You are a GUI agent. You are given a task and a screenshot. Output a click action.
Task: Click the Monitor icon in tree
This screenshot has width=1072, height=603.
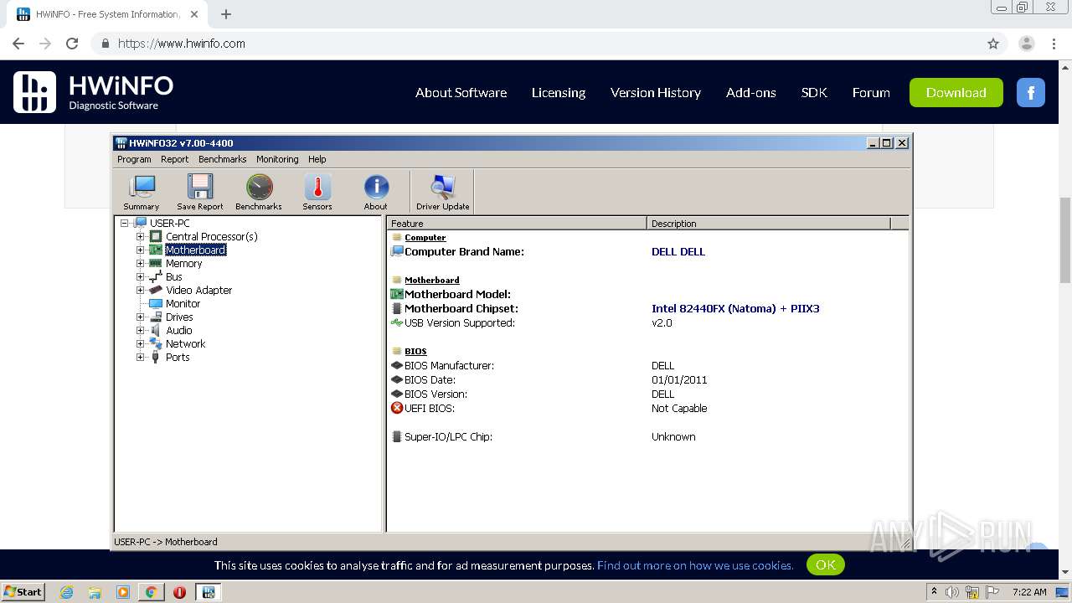pyautogui.click(x=155, y=303)
